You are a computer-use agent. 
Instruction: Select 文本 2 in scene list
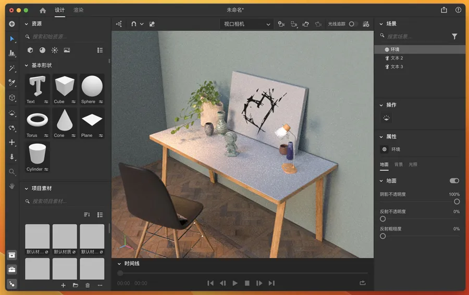point(397,58)
